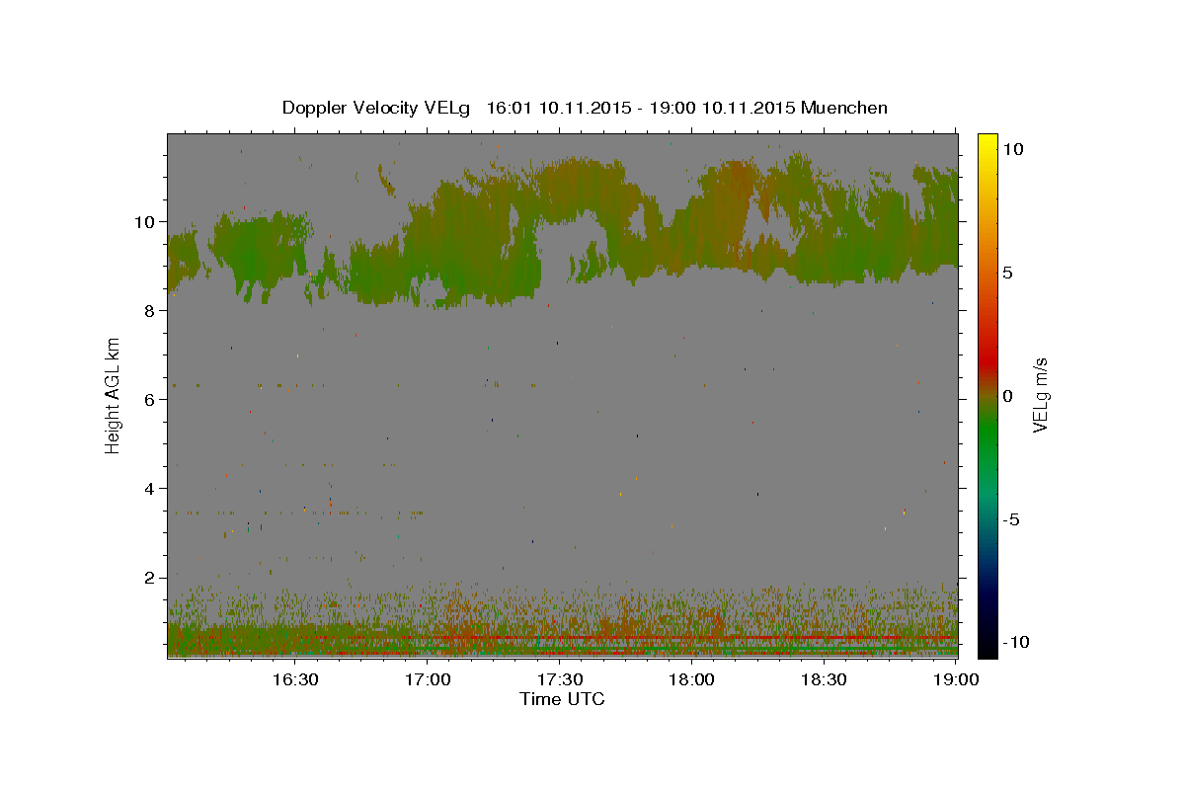The width and height of the screenshot is (1185, 790).
Task: Click the colorbar label -5
Action: [x=1009, y=519]
